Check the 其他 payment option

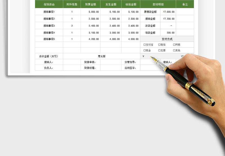[x=174, y=51]
